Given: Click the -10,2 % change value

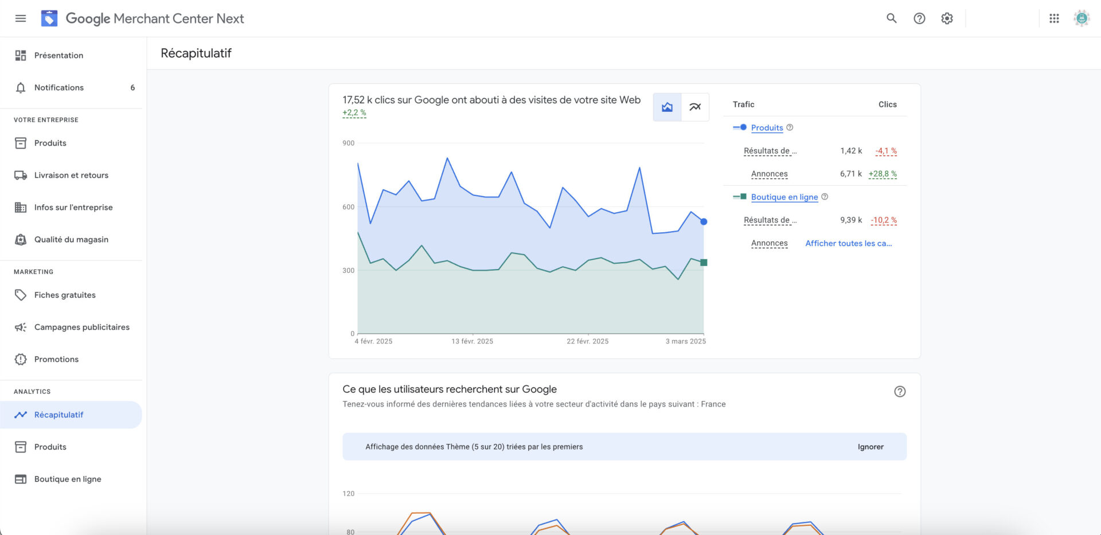Looking at the screenshot, I should pos(884,220).
